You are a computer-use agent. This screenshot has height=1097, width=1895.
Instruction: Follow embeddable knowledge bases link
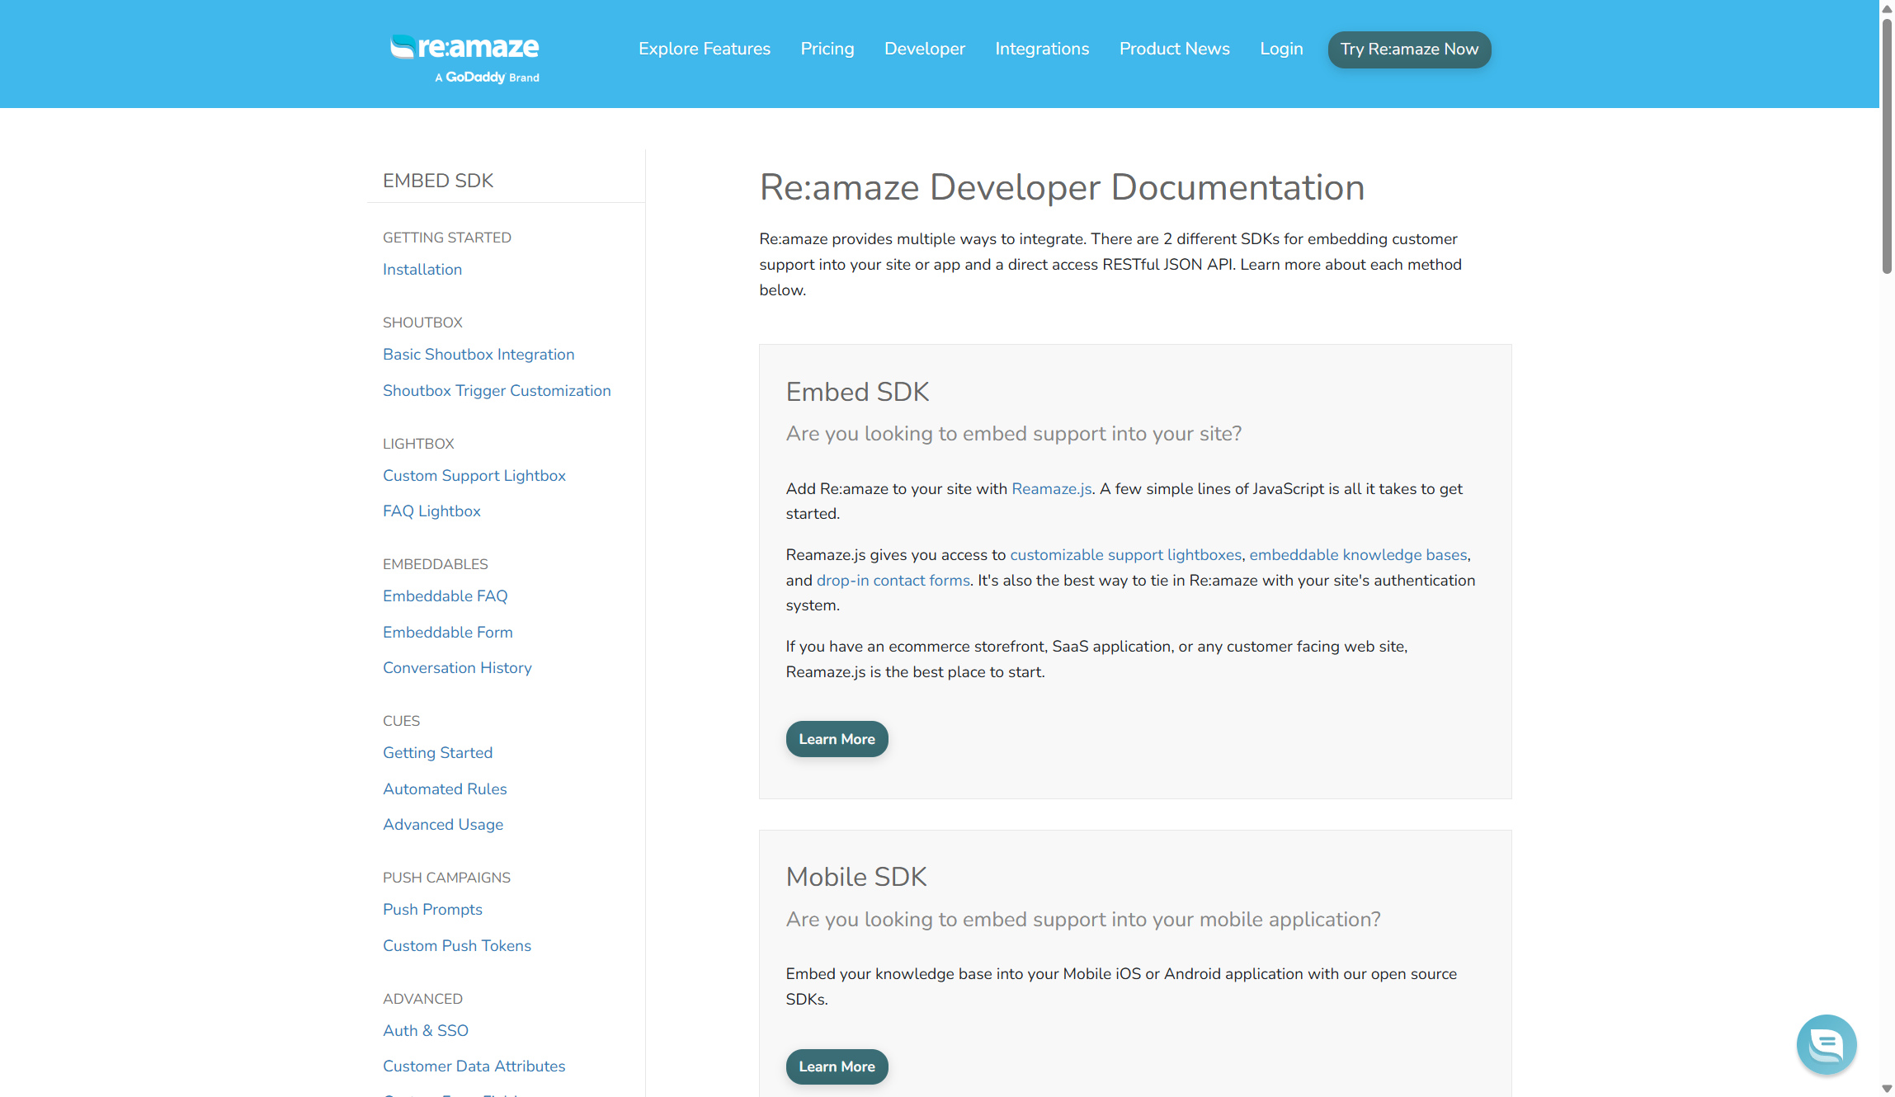[x=1358, y=554]
